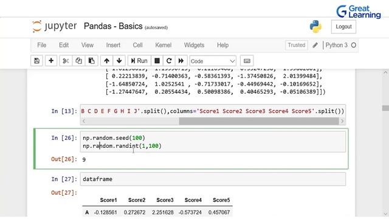Save the notebook with the floppy disk icon
389x219 pixels.
click(x=36, y=61)
